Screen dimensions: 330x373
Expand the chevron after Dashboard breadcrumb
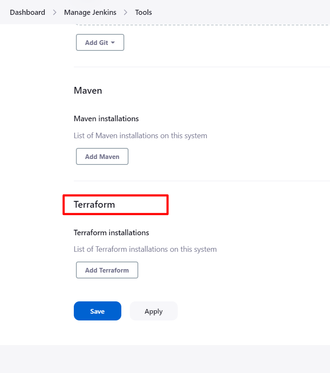click(55, 12)
